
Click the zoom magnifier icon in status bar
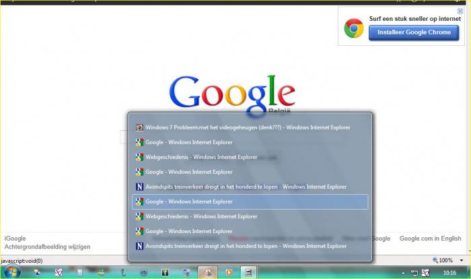click(x=435, y=260)
